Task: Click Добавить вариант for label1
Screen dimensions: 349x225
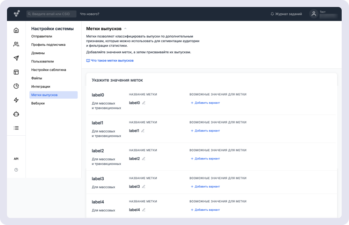Action: (x=205, y=131)
